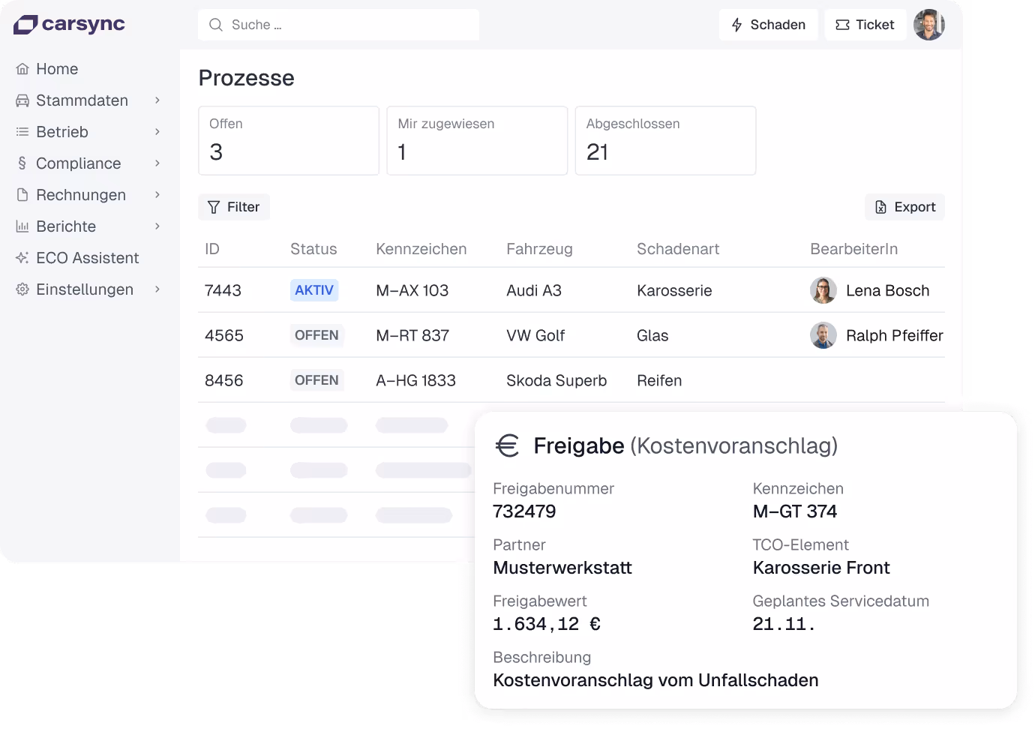Click Freigabenummer value 732479

tap(524, 511)
